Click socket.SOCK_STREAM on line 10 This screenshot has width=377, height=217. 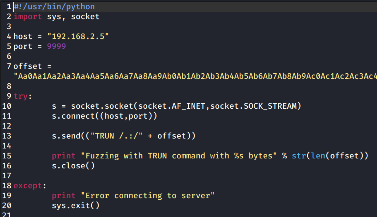(253, 106)
